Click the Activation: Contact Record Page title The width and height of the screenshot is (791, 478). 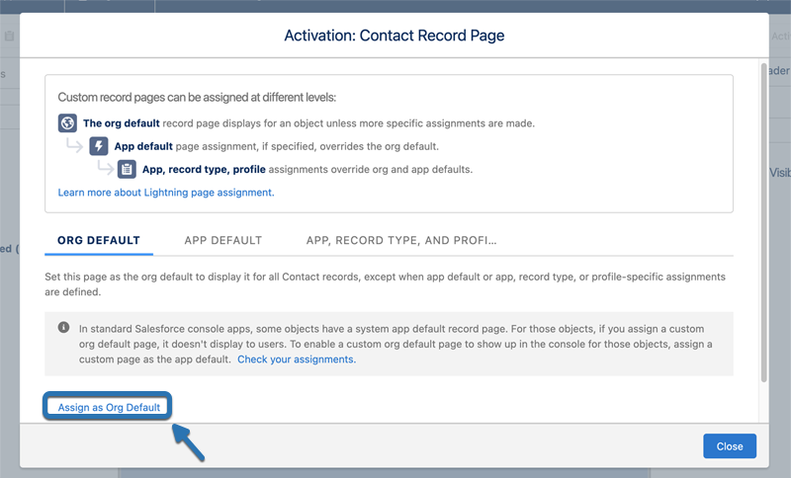tap(395, 36)
